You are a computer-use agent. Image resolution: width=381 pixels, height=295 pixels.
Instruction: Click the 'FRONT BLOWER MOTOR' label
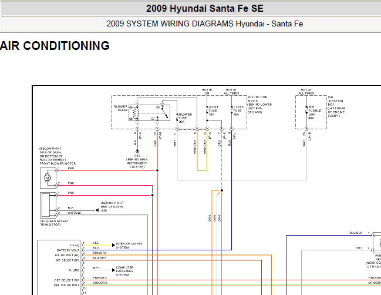point(58,163)
